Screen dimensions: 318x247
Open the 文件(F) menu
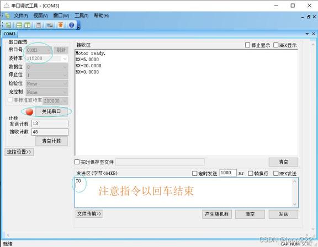tap(20, 15)
